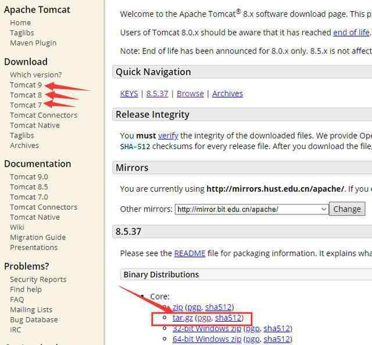Click the Download sidebar heading

(x=26, y=62)
